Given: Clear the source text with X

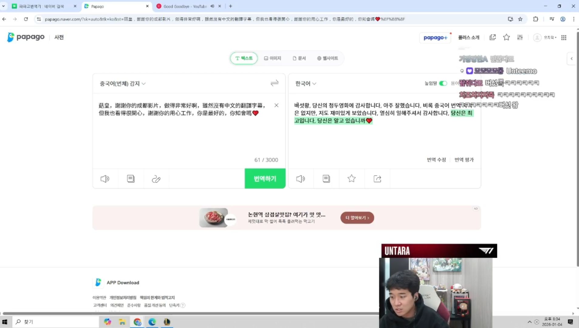Looking at the screenshot, I should [276, 105].
